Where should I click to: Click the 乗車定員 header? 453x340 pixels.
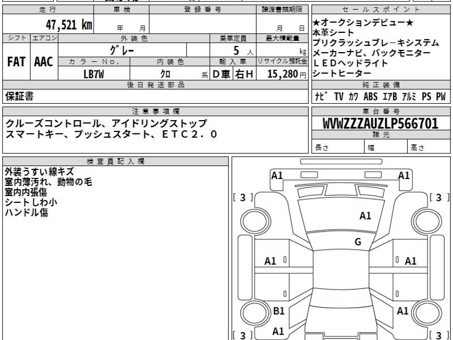pos(233,38)
